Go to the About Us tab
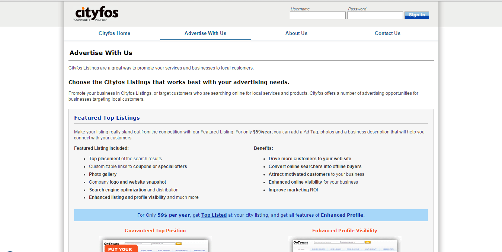Screen dimensions: 502x252 click(296, 33)
